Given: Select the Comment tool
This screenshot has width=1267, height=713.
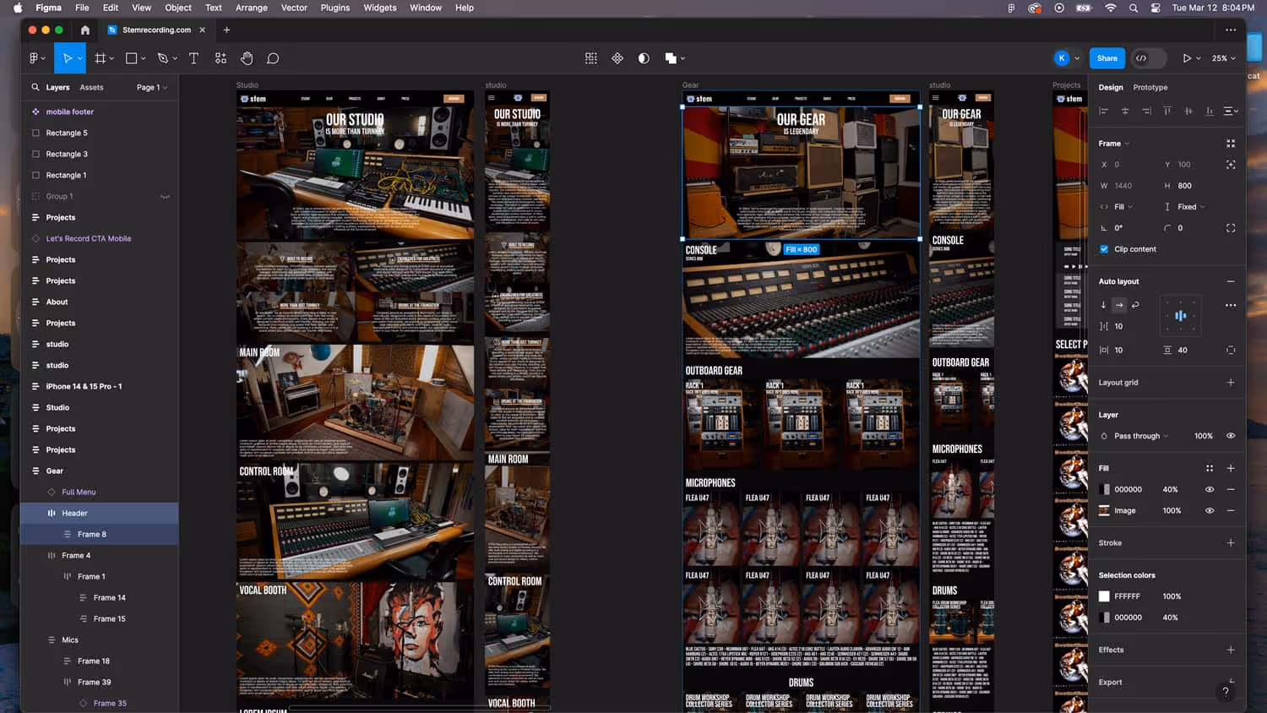Looking at the screenshot, I should [x=273, y=58].
